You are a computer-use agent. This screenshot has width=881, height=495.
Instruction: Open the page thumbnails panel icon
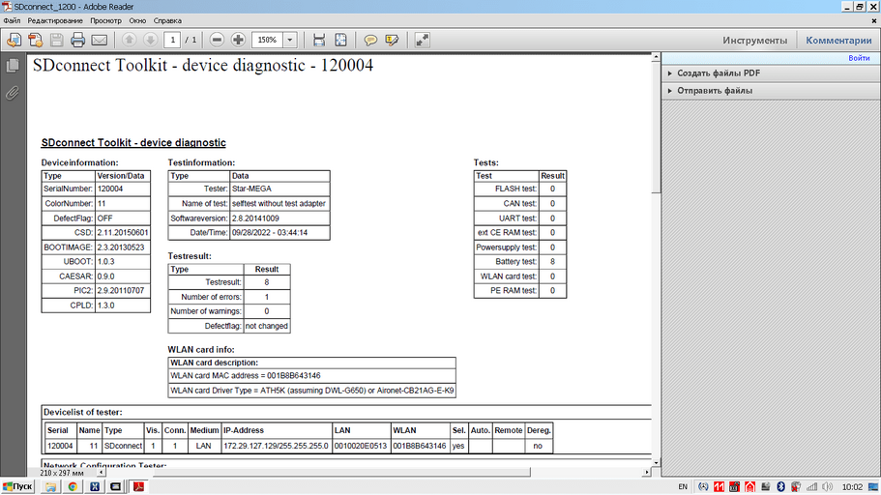point(13,65)
